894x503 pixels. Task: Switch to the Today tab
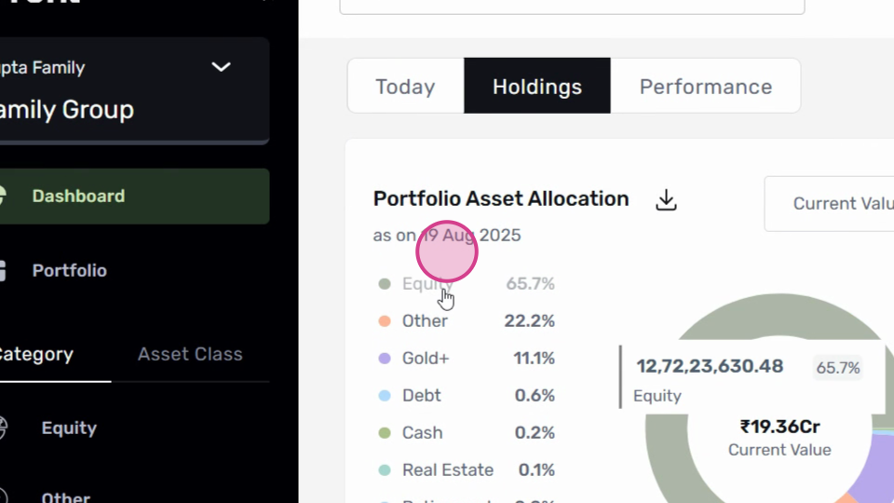tap(405, 86)
